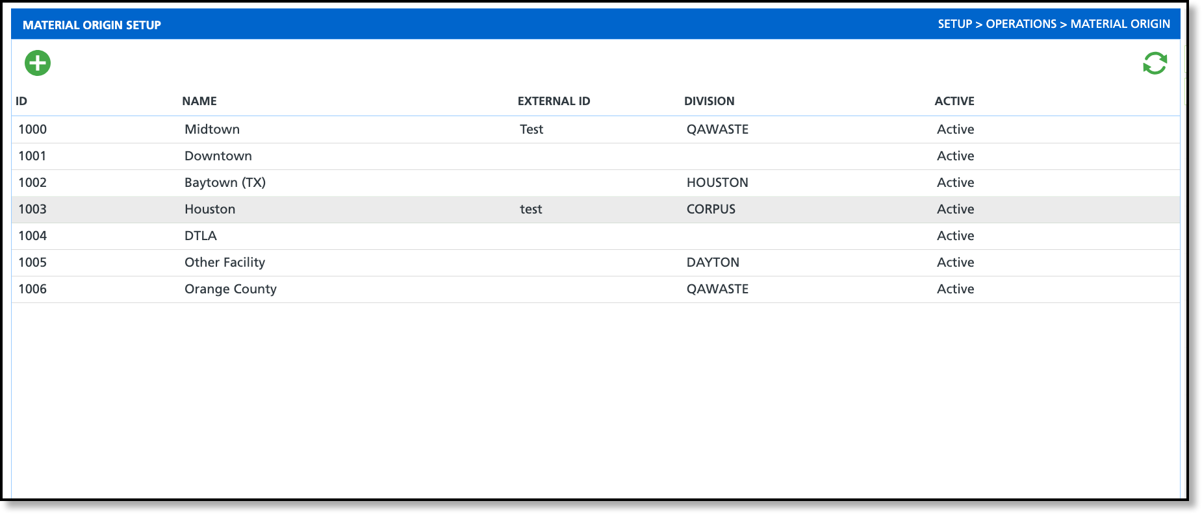Select ID 1000 cell
This screenshot has width=1202, height=514.
click(32, 129)
